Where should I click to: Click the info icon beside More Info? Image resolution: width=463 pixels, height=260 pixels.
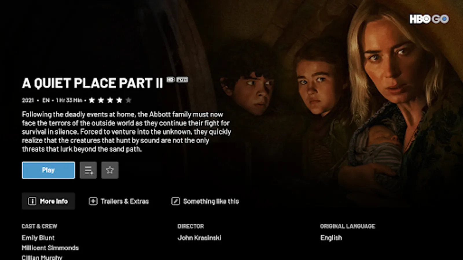tap(32, 201)
